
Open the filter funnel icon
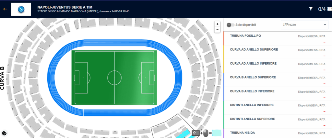pos(311,9)
